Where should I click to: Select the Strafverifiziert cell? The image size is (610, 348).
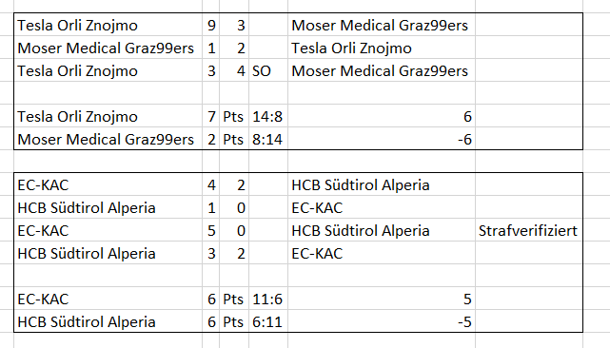[x=529, y=231]
